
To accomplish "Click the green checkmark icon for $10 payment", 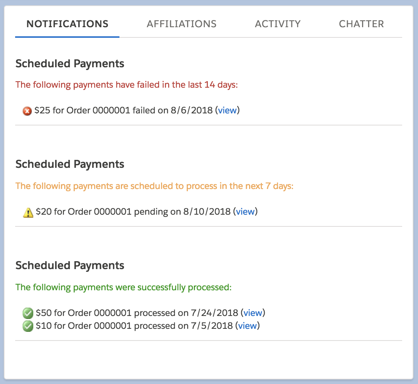I will point(28,326).
